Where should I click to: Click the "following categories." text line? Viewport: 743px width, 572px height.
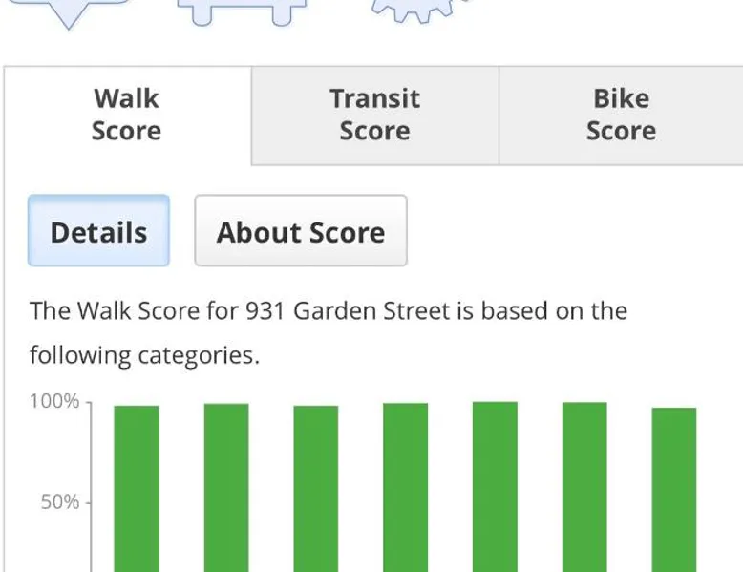[x=144, y=356]
